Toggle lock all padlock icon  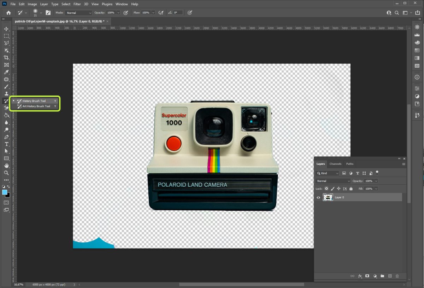[x=351, y=189]
